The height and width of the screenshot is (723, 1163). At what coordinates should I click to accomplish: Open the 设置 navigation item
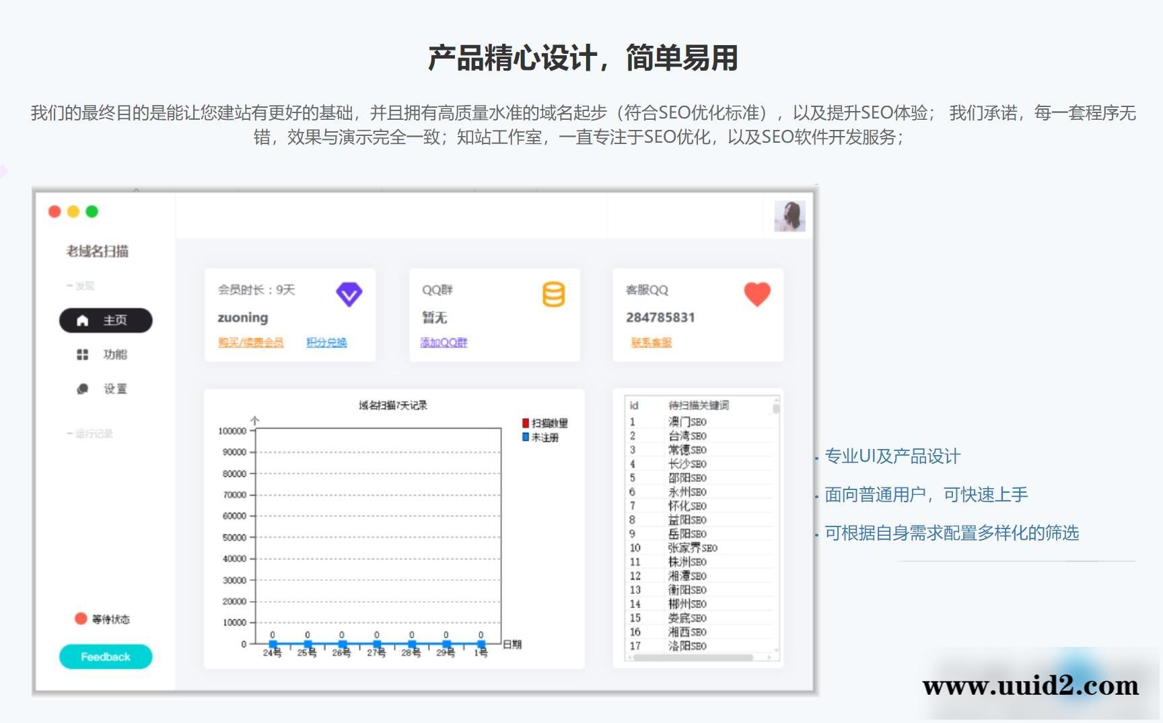(114, 389)
